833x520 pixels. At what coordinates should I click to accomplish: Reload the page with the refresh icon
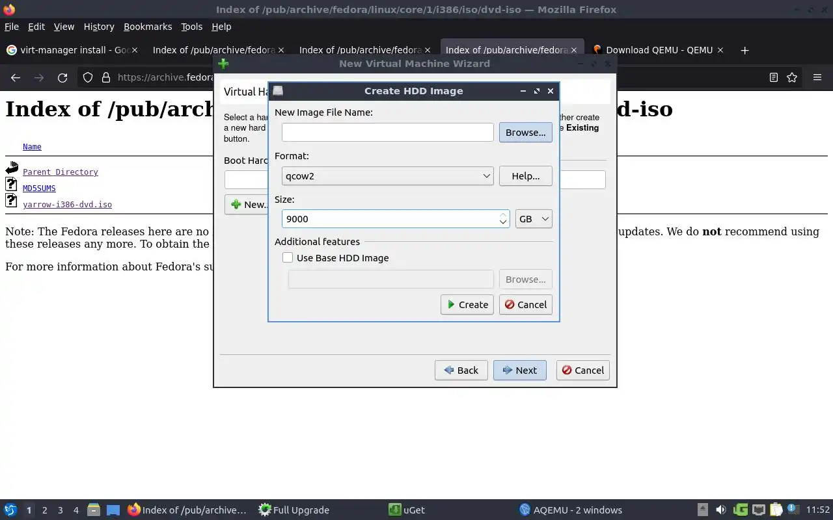(x=62, y=77)
